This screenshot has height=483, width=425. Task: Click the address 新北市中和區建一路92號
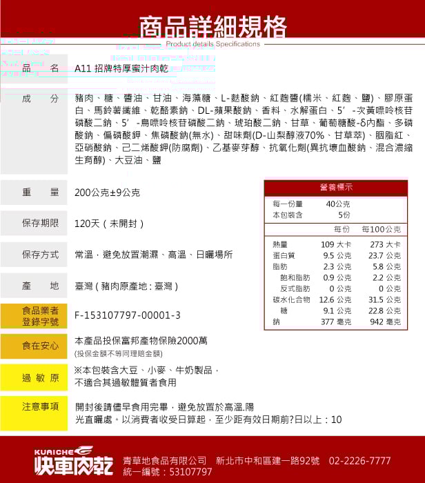click(x=268, y=461)
